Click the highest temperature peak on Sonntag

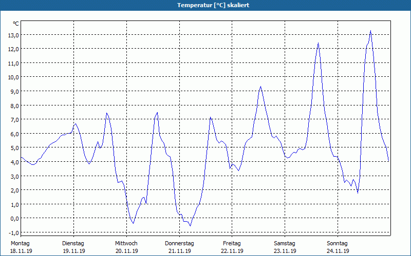(370, 31)
